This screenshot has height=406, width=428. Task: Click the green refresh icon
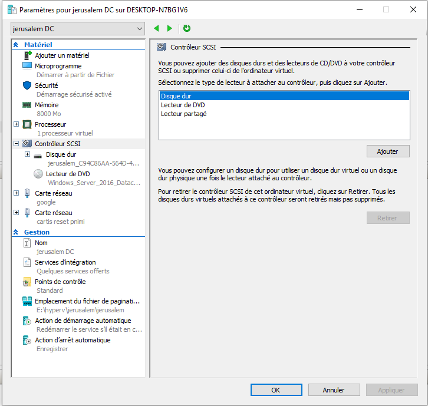187,28
